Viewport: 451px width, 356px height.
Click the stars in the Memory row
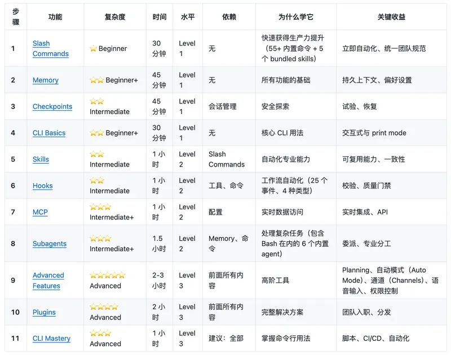(96, 80)
